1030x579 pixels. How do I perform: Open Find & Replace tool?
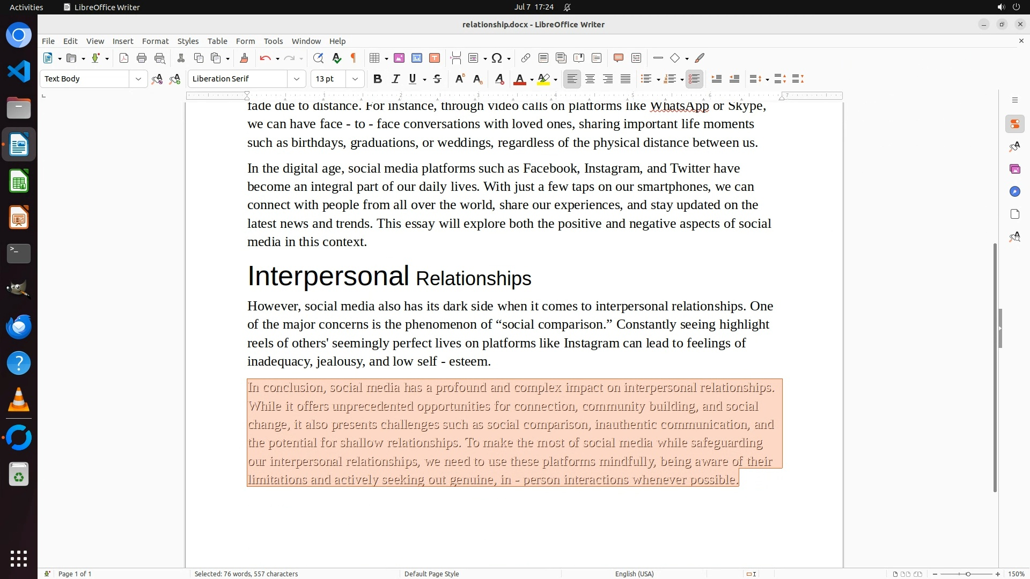pyautogui.click(x=318, y=58)
